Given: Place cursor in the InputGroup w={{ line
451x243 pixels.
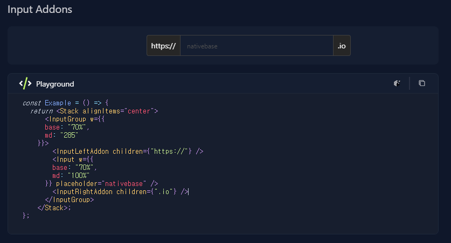Looking at the screenshot, I should point(75,119).
